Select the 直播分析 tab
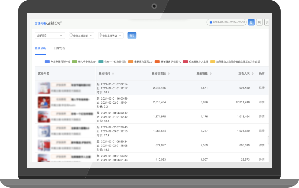 [x=40, y=48]
